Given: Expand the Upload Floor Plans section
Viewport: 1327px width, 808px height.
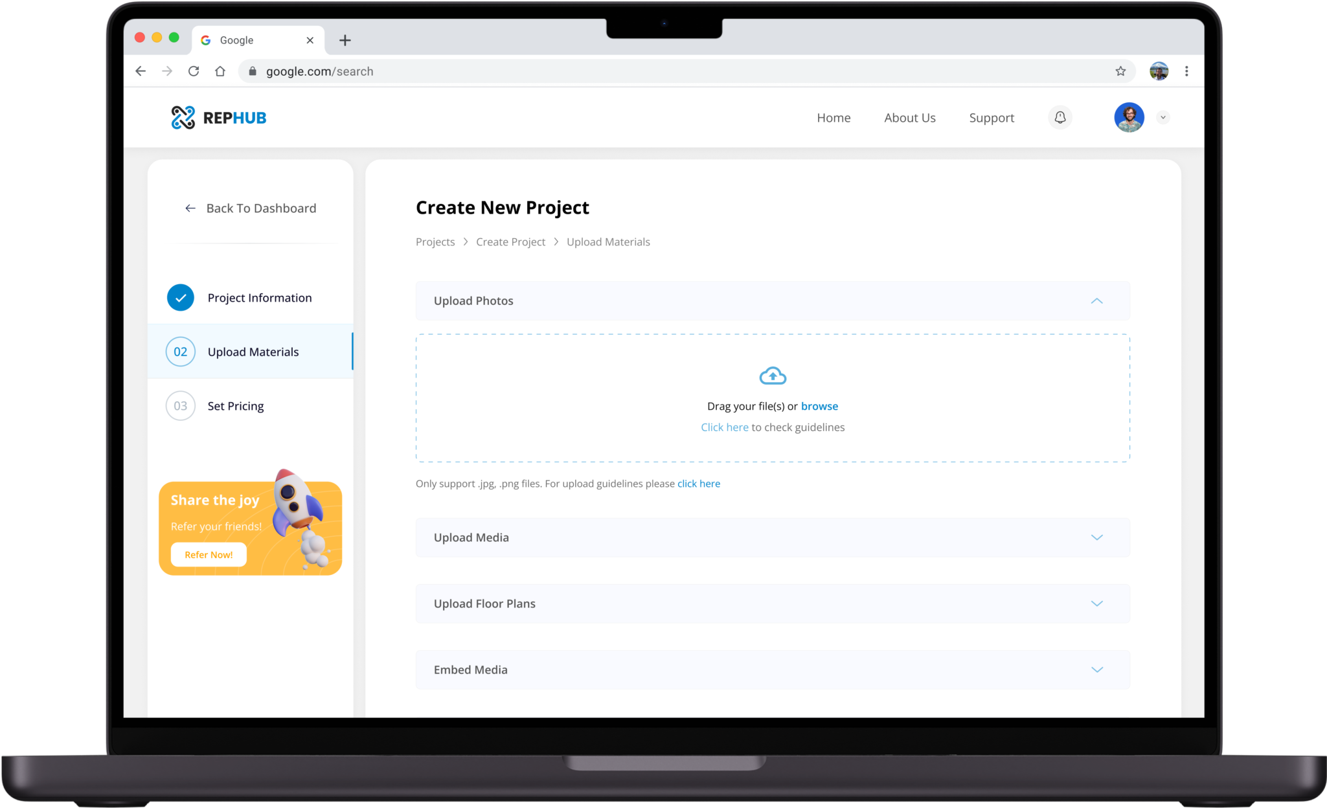Looking at the screenshot, I should point(1096,603).
